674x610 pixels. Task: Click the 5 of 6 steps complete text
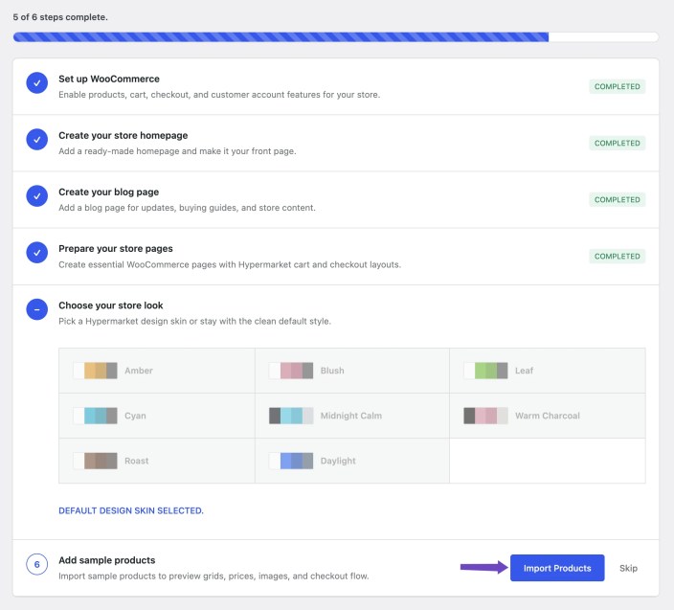pyautogui.click(x=60, y=17)
